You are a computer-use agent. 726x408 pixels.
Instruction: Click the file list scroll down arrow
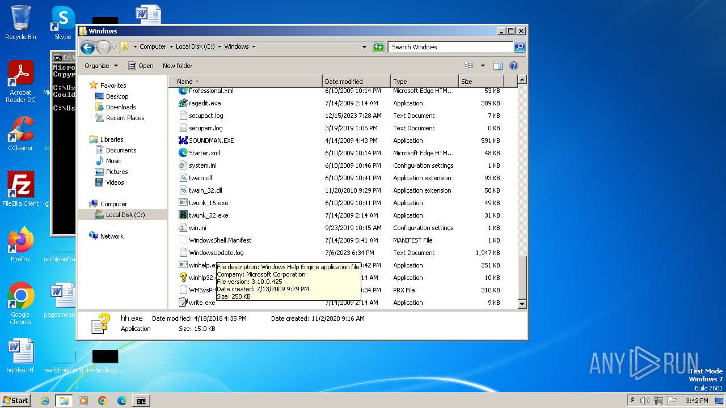click(x=522, y=304)
